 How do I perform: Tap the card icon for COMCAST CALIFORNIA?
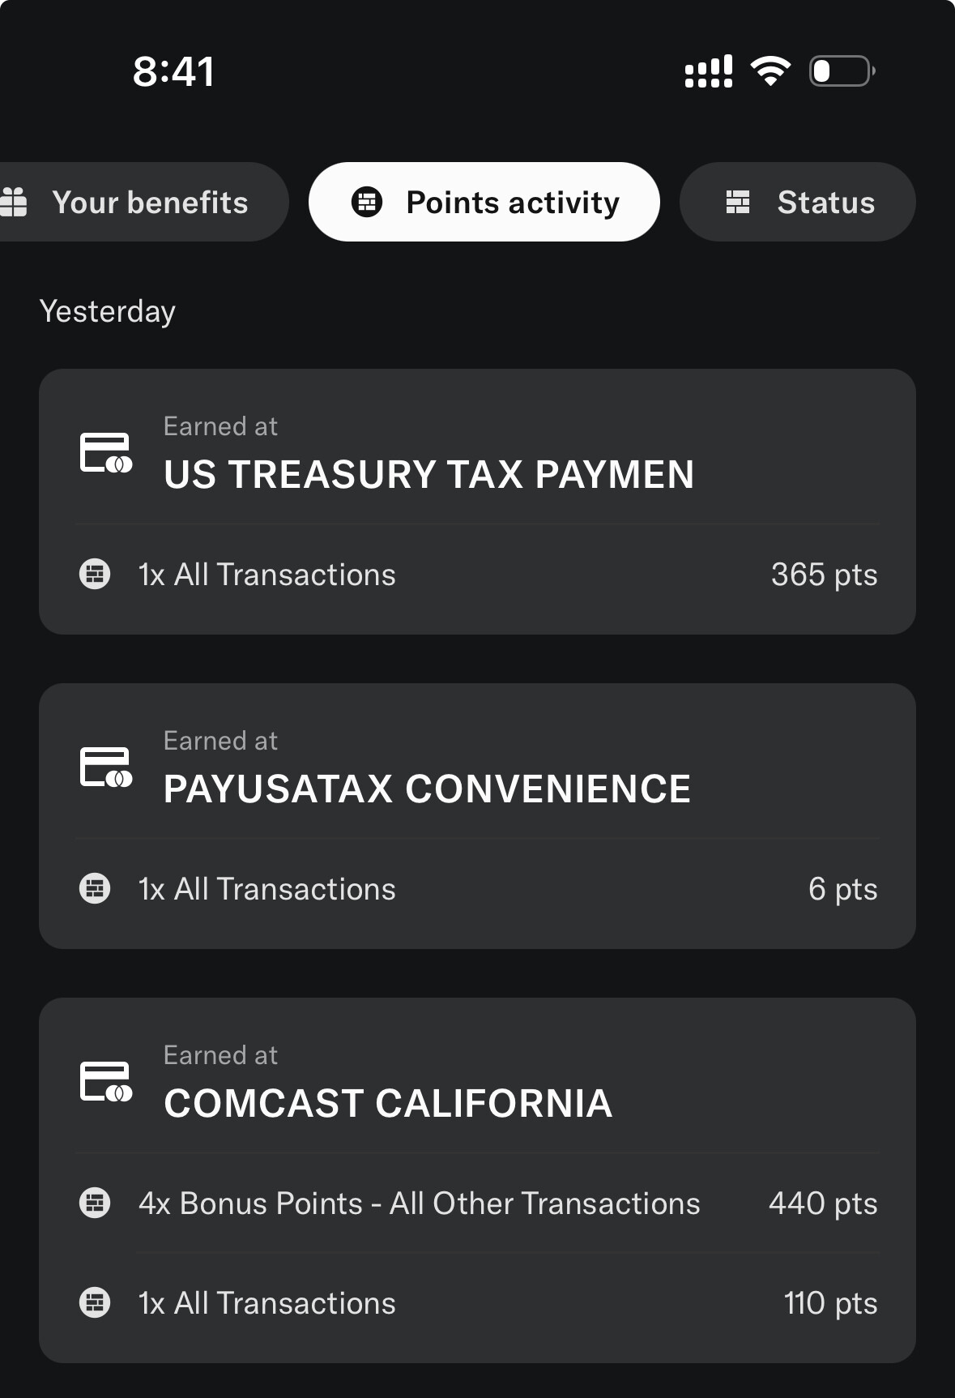[x=106, y=1082]
